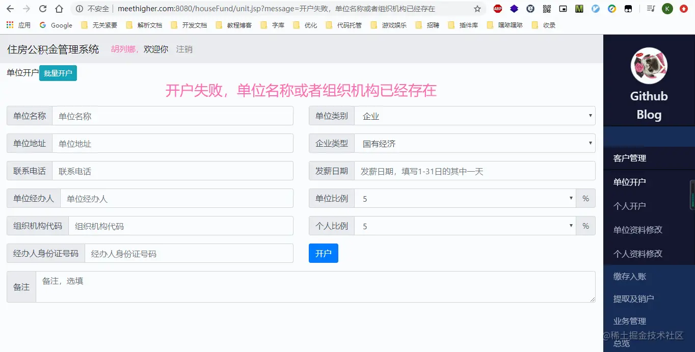Click the red update arrow icon
695x352 pixels.
[x=684, y=9]
